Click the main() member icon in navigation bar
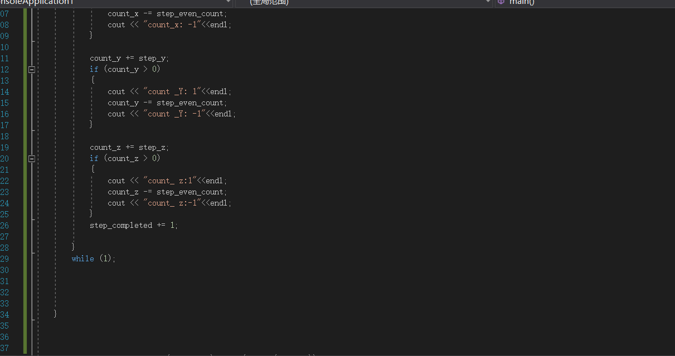The width and height of the screenshot is (675, 356). 501,2
